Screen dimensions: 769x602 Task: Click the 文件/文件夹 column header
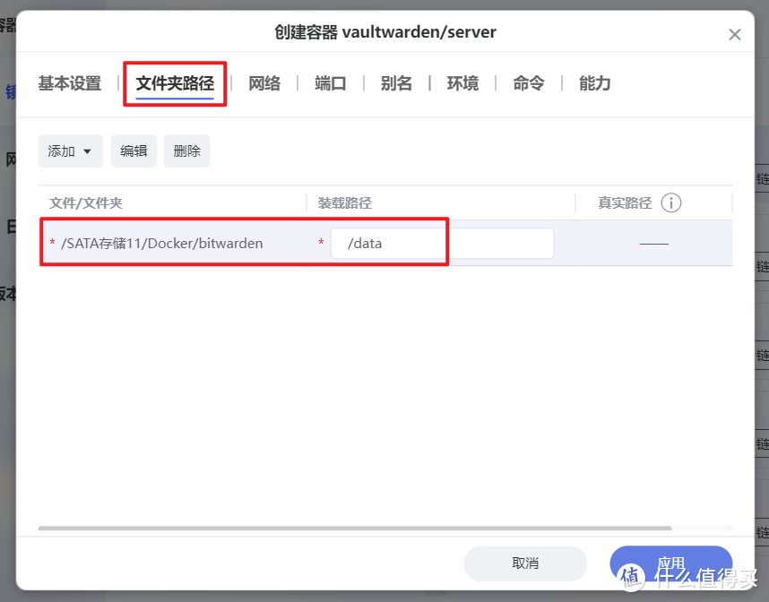point(86,203)
